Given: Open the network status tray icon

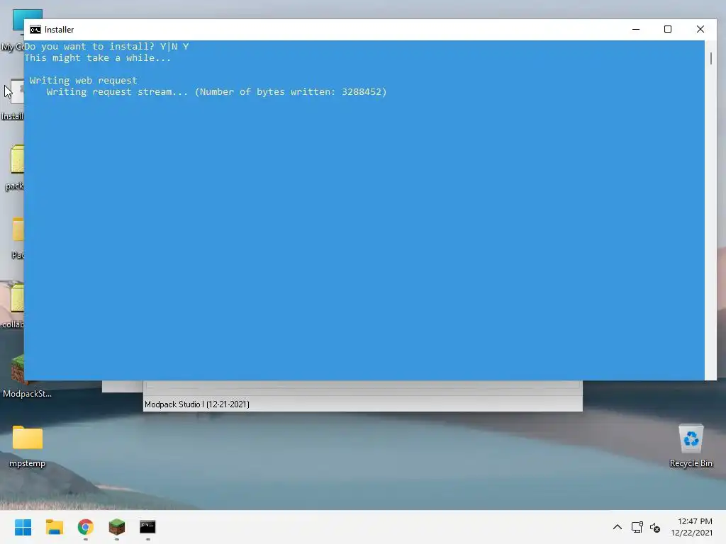Looking at the screenshot, I should click(x=637, y=527).
